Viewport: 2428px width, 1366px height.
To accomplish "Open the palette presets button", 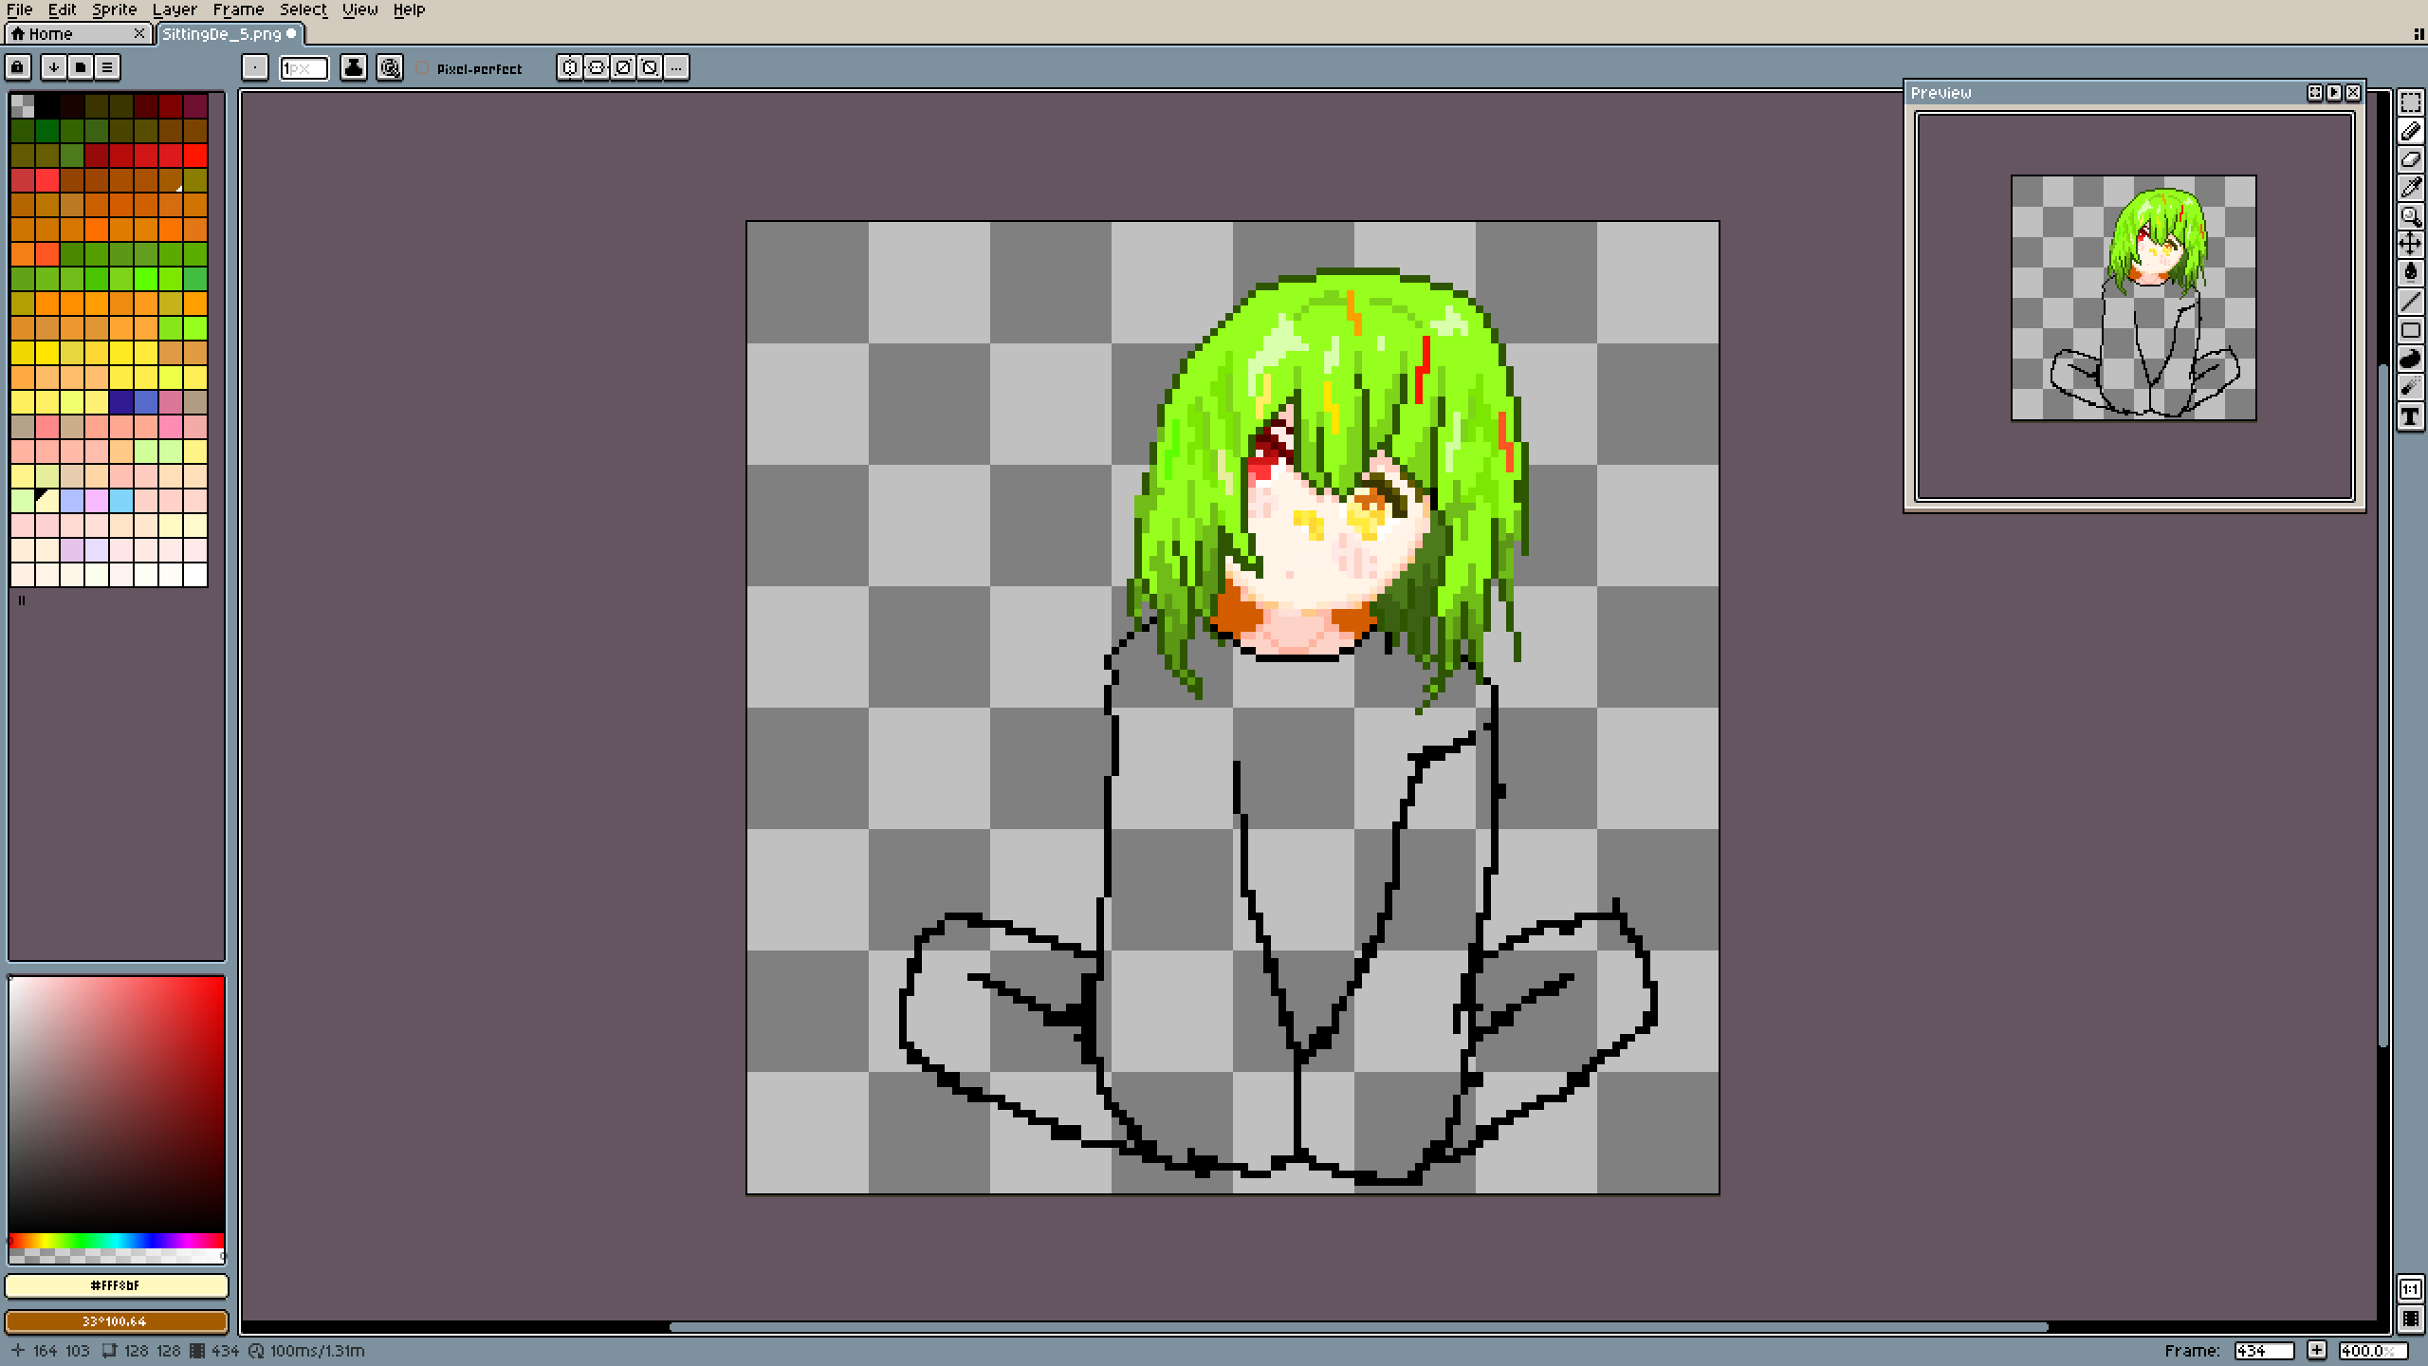I will [81, 67].
